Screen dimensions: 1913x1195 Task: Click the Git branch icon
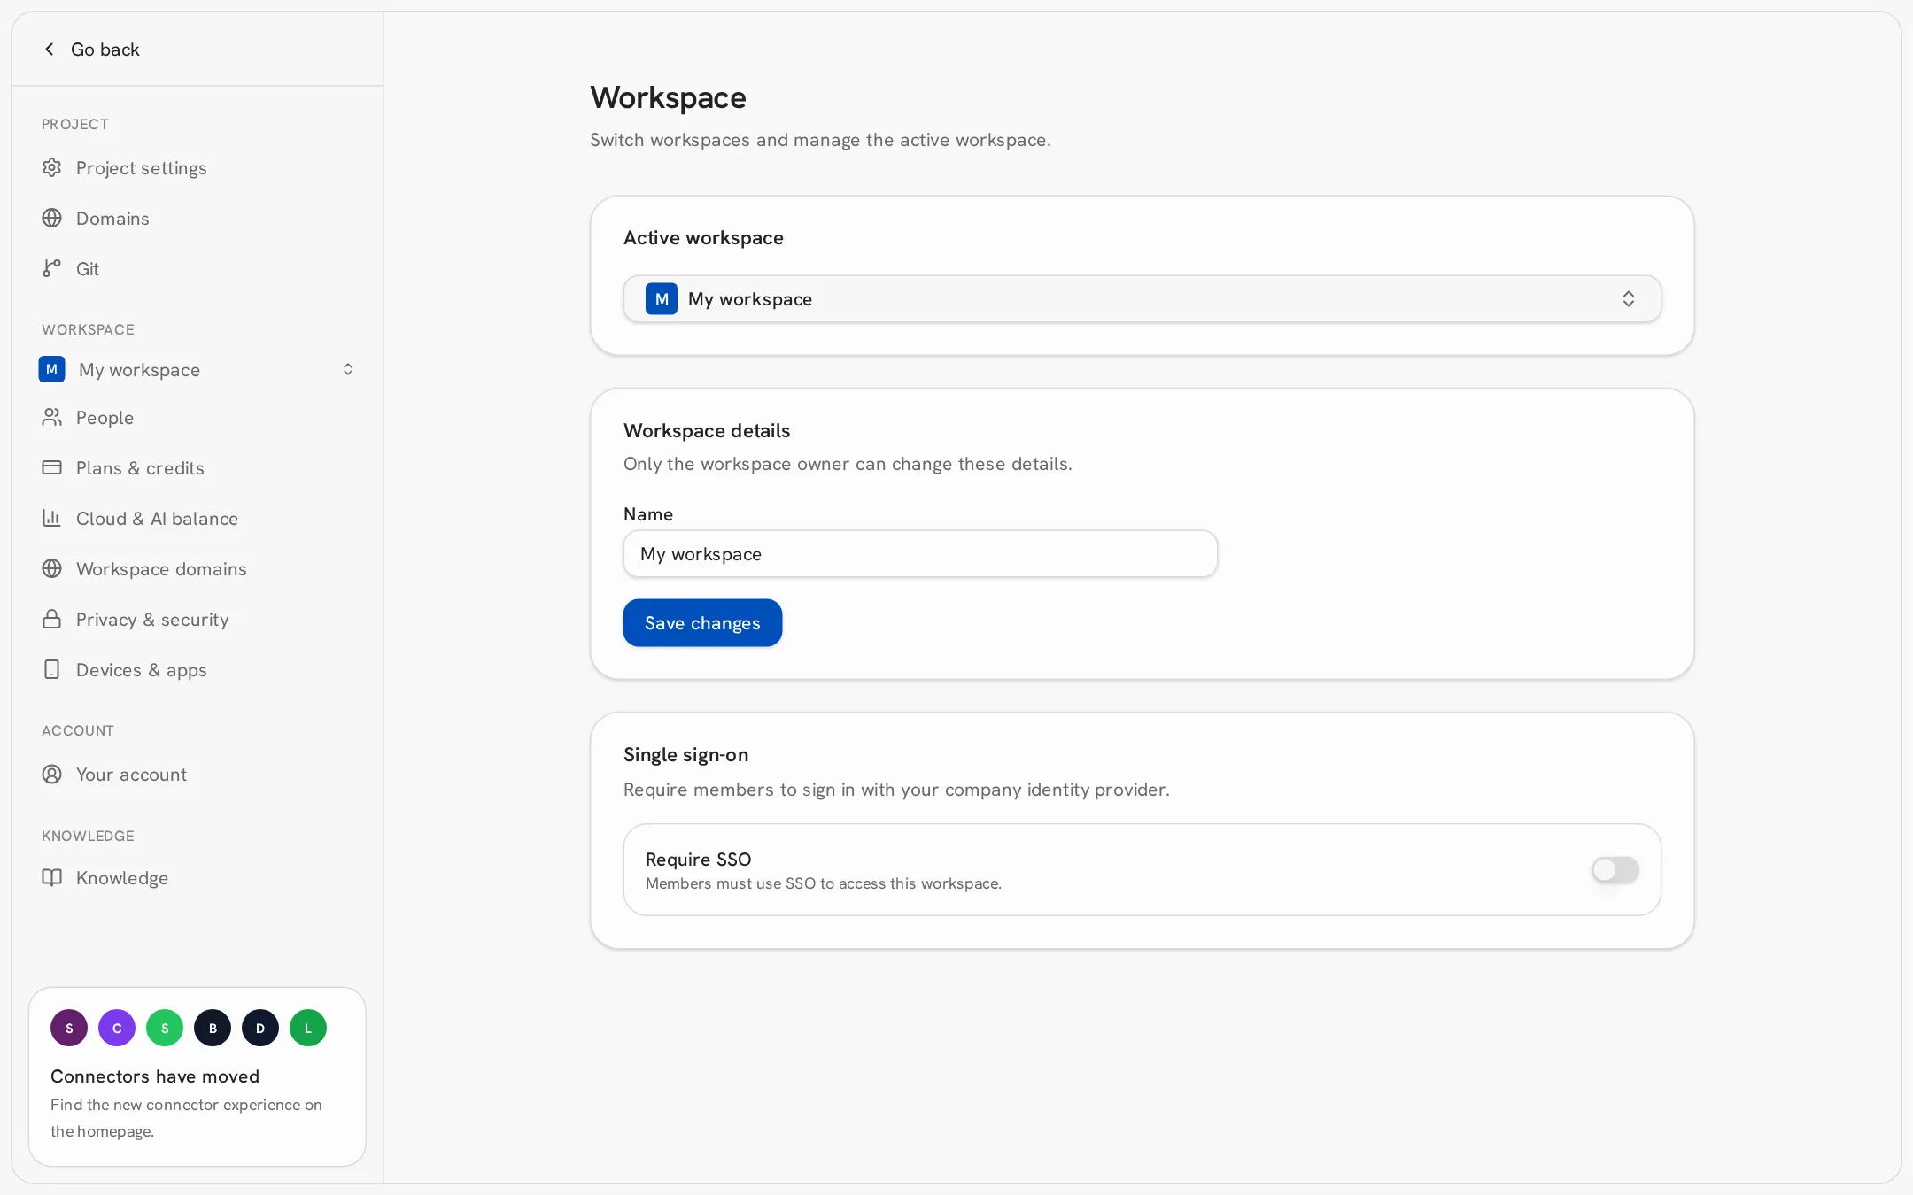coord(52,268)
